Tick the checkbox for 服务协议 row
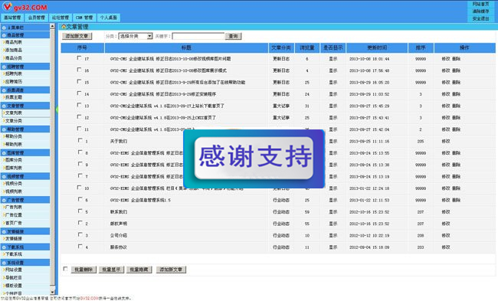Viewport: 498px width, 301px height. pos(80,247)
